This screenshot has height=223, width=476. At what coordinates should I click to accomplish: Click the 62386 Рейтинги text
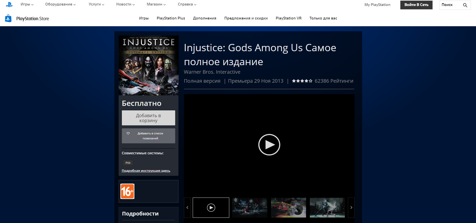(x=334, y=81)
